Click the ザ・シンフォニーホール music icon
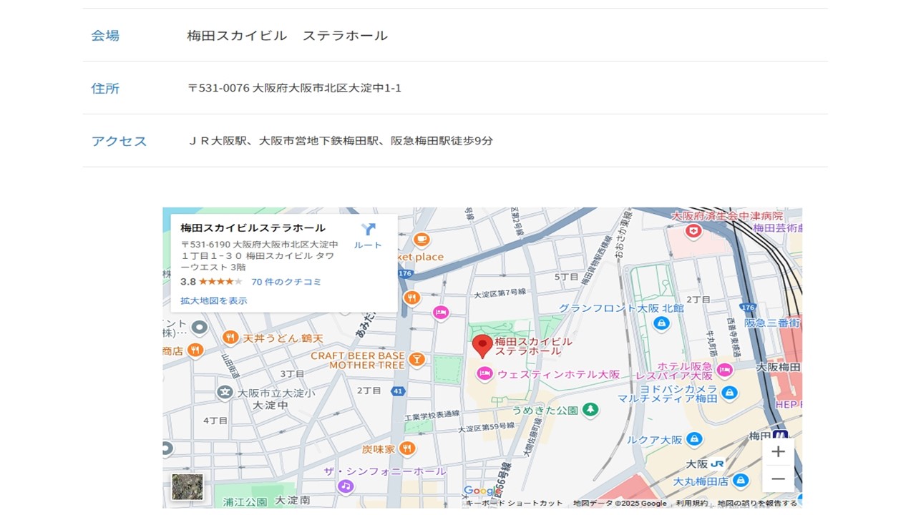Image resolution: width=916 pixels, height=515 pixels. tap(346, 486)
